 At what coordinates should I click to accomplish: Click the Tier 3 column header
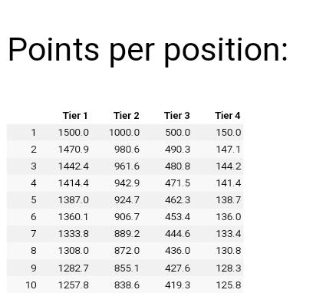coord(177,116)
